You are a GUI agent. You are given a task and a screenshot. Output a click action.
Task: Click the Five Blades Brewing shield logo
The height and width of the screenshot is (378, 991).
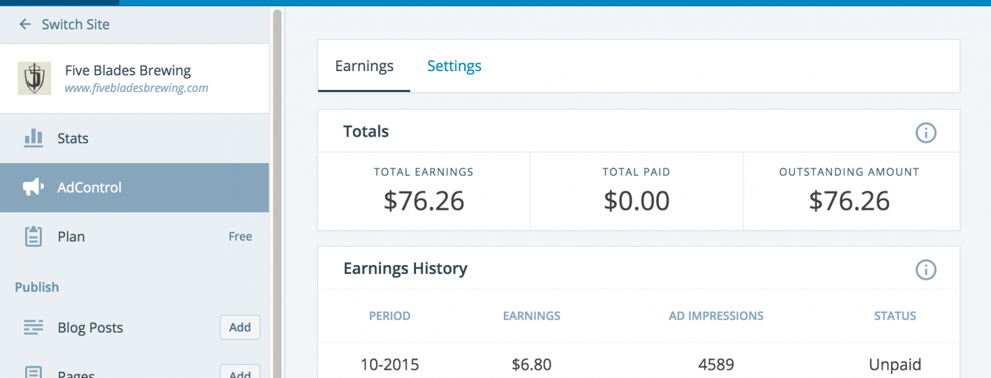tap(34, 79)
